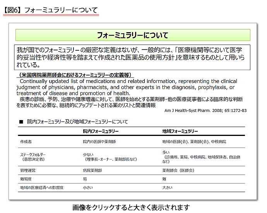Click the 【図6】フォーミュラリーについて heading
The image size is (267, 213).
[x=51, y=10]
